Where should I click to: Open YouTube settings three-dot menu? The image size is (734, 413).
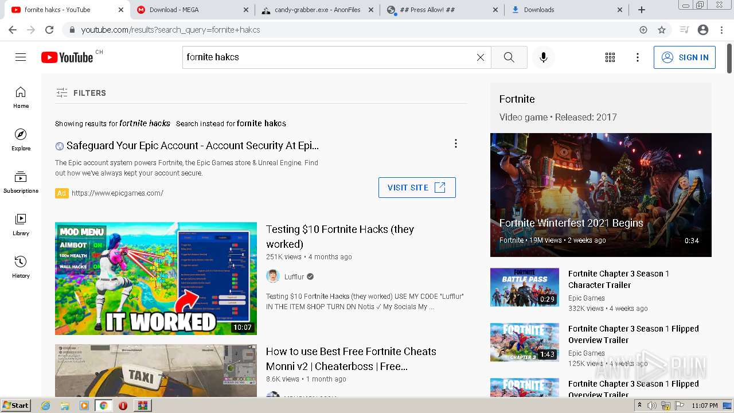[x=638, y=57]
